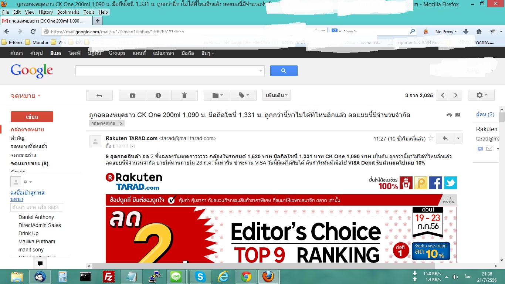Click ลงชื่อเข้าสู่การสนทนา chat sign-in link

(28, 196)
